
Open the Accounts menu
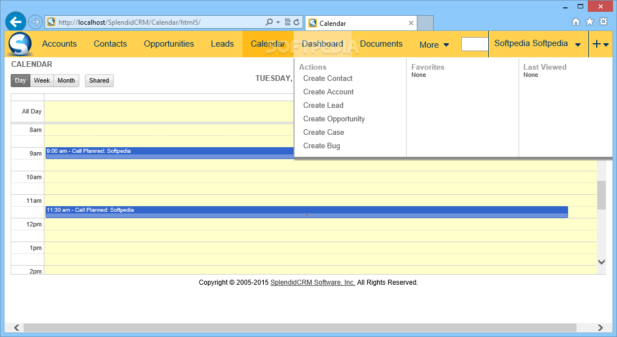pos(60,44)
